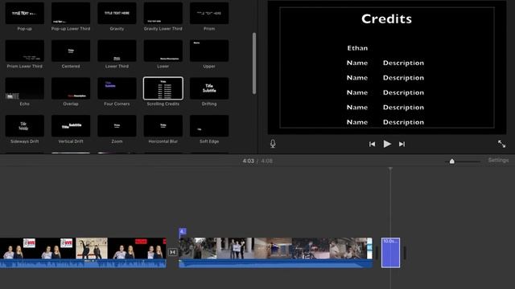Click the voiceover microphone icon
Viewport: 515px width, 289px height.
tap(273, 144)
